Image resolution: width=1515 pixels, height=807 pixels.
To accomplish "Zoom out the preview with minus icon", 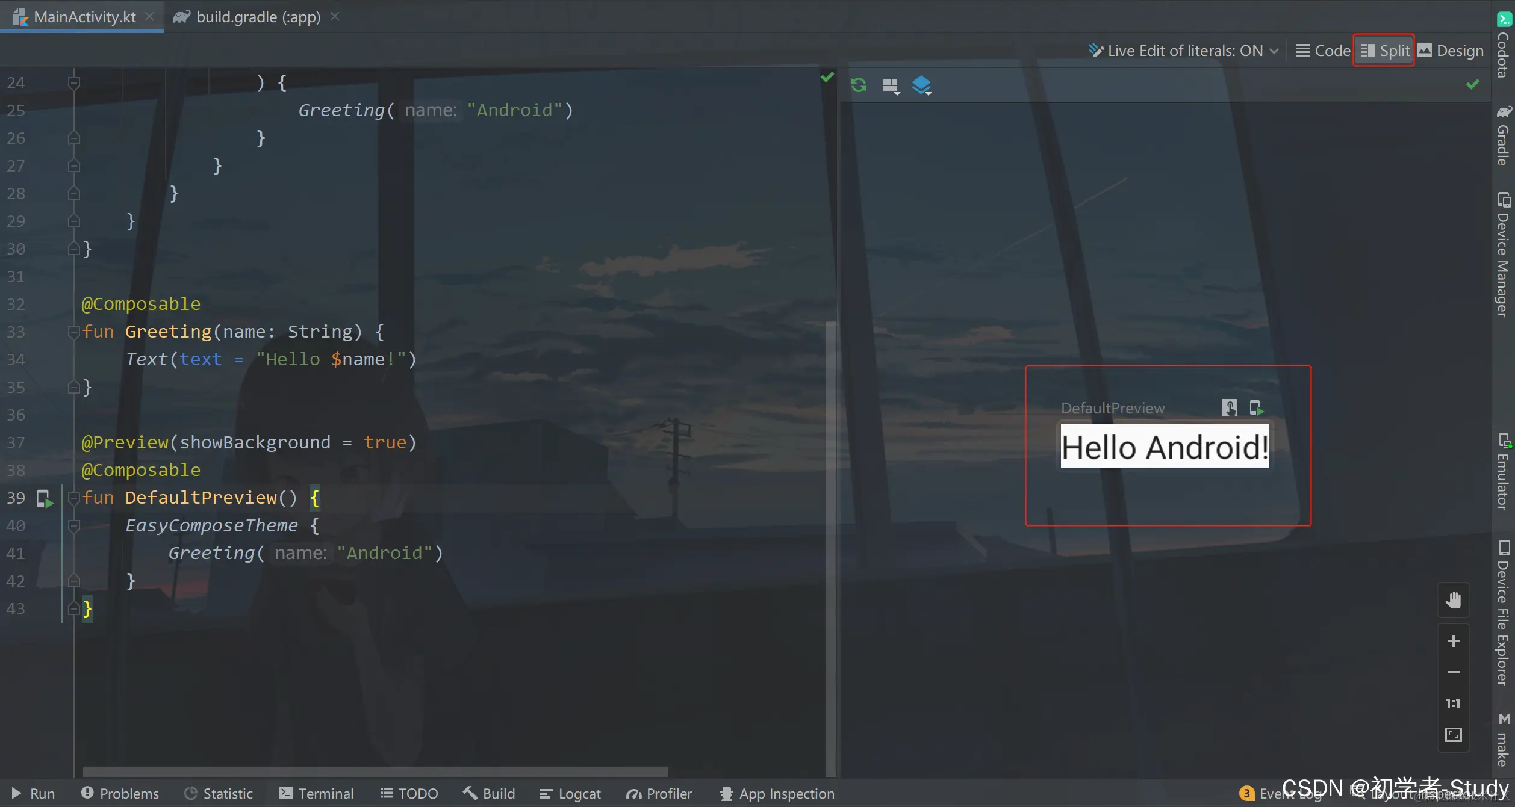I will pyautogui.click(x=1453, y=672).
